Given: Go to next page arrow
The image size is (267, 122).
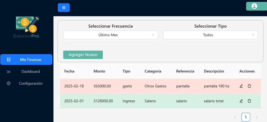Looking at the screenshot, I should click(257, 117).
